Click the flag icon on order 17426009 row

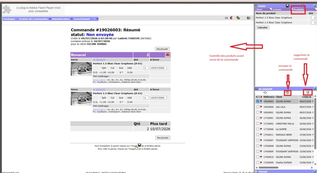click(x=261, y=151)
